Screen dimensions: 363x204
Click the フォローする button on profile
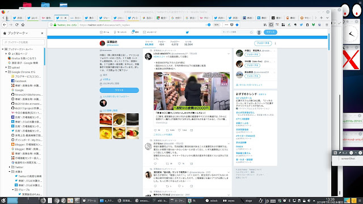tap(263, 43)
